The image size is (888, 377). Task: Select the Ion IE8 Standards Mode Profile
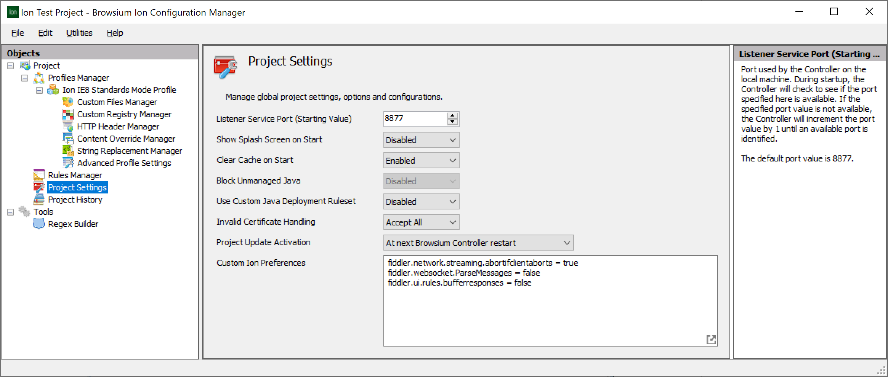pos(120,89)
